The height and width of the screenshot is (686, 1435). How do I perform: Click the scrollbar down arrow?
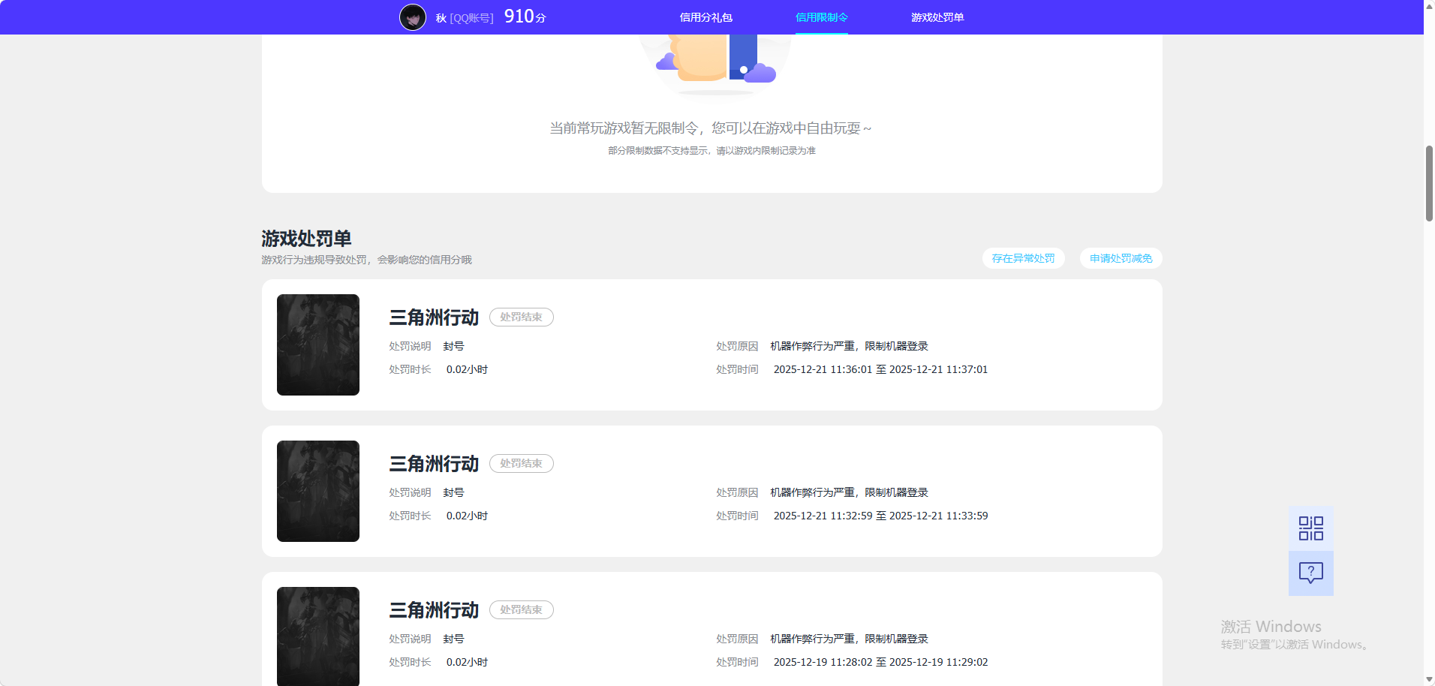pyautogui.click(x=1429, y=679)
